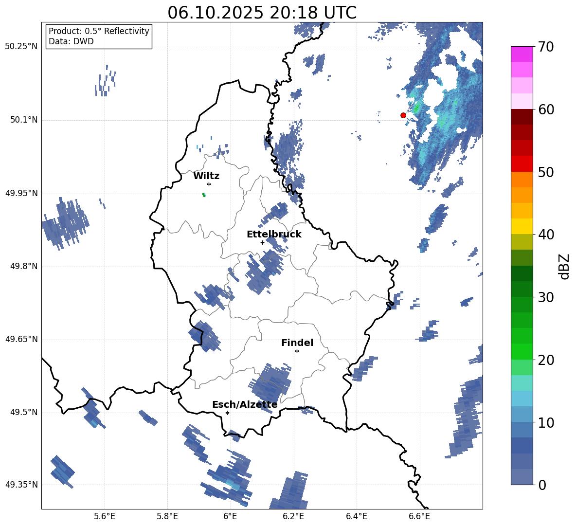Click the 0 tick on colorbar
Viewport: 576px width, 526px height.
pyautogui.click(x=542, y=485)
